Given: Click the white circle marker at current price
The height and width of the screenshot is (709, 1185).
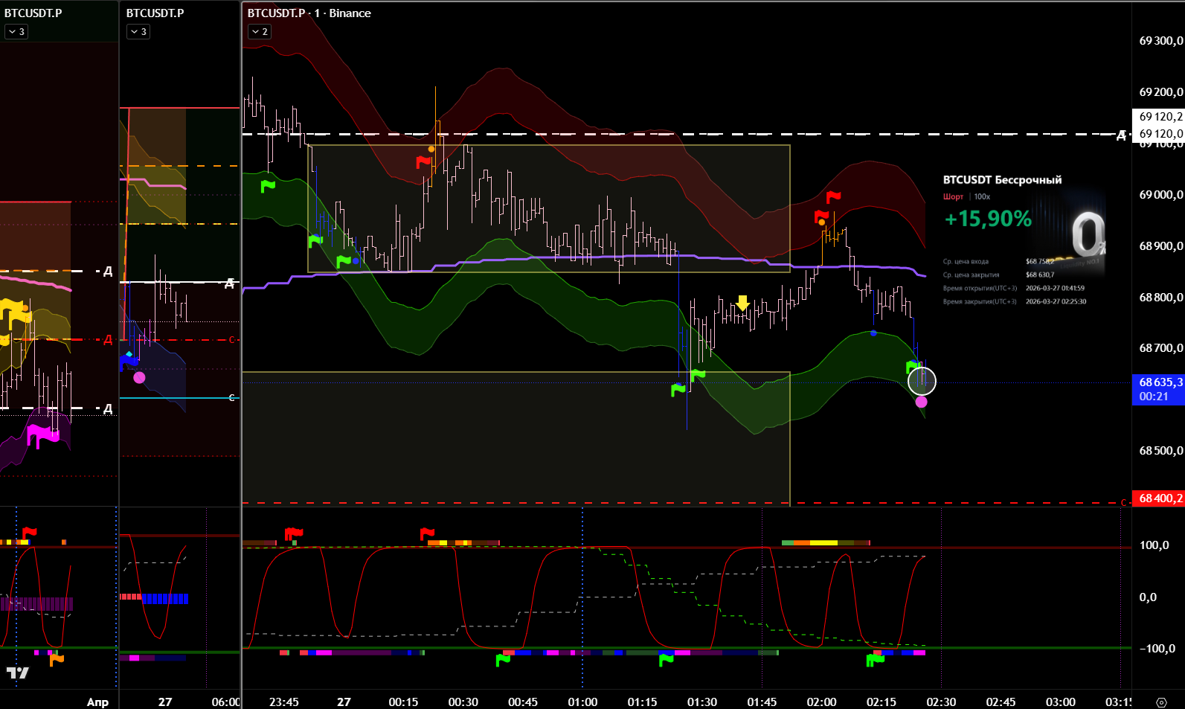Looking at the screenshot, I should pos(922,382).
